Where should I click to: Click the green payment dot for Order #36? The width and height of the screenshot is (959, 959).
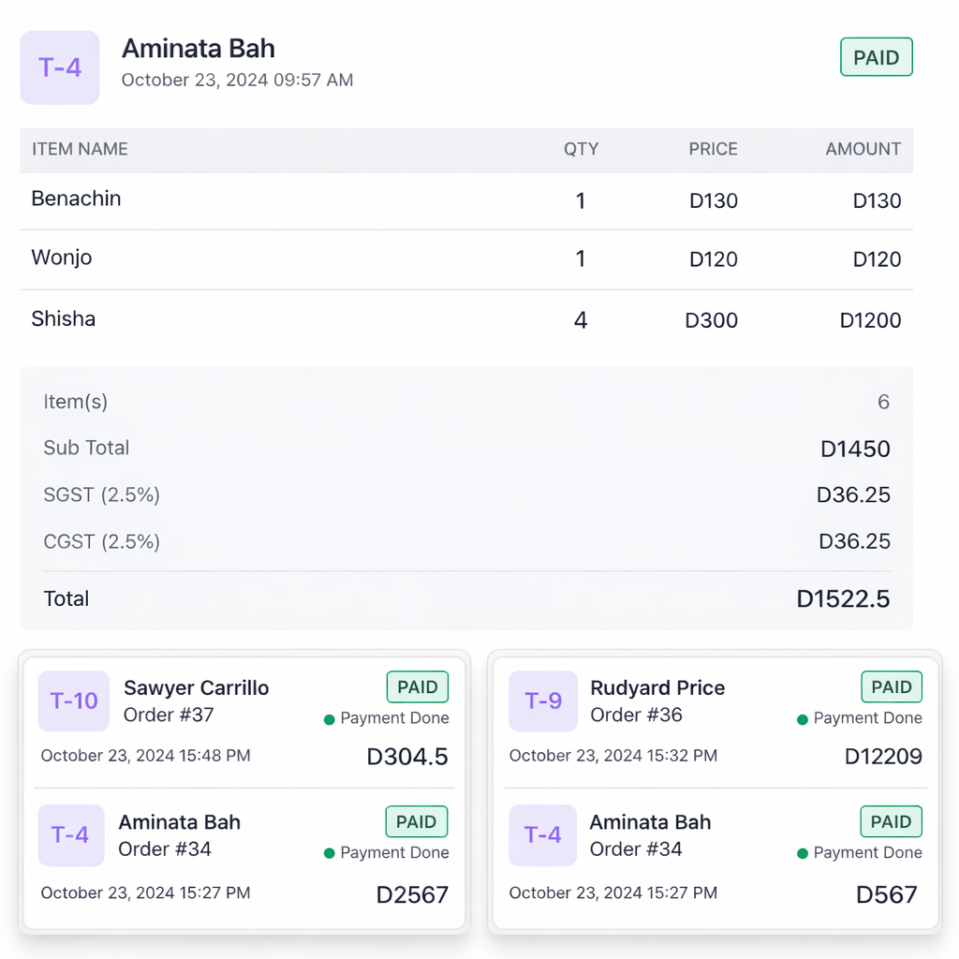(x=803, y=719)
